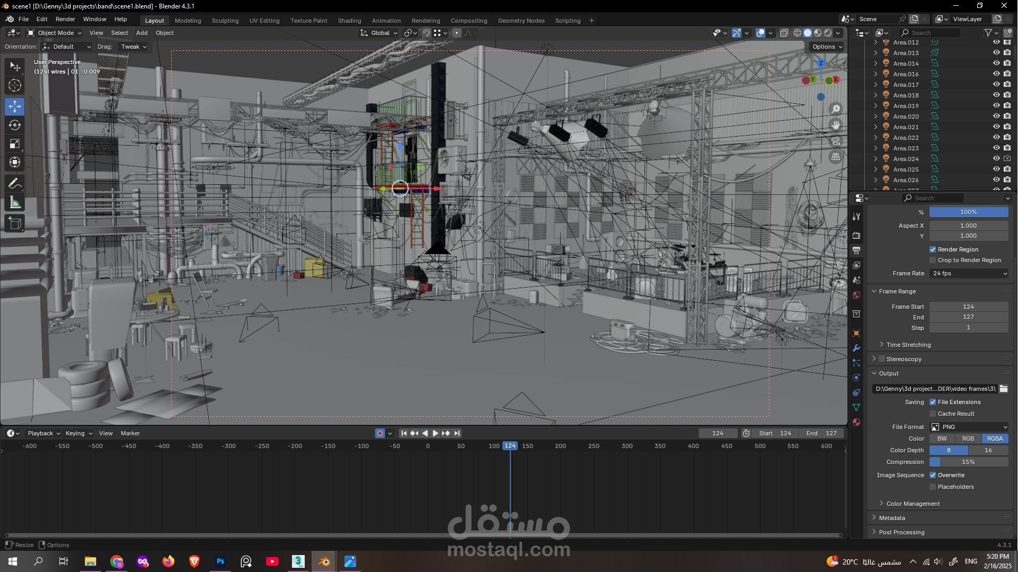Image resolution: width=1018 pixels, height=572 pixels.
Task: Set Color Depth to 16
Action: (988, 450)
